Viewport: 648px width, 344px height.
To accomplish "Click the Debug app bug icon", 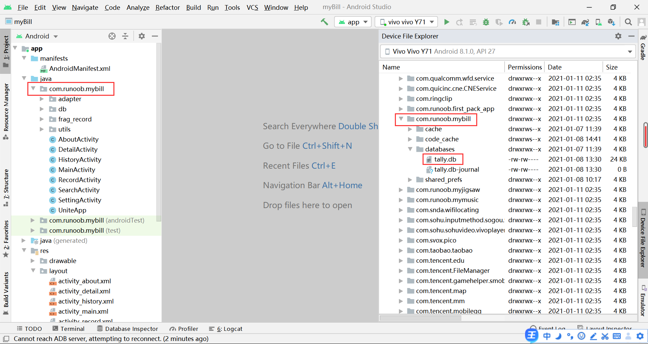I will tap(486, 22).
